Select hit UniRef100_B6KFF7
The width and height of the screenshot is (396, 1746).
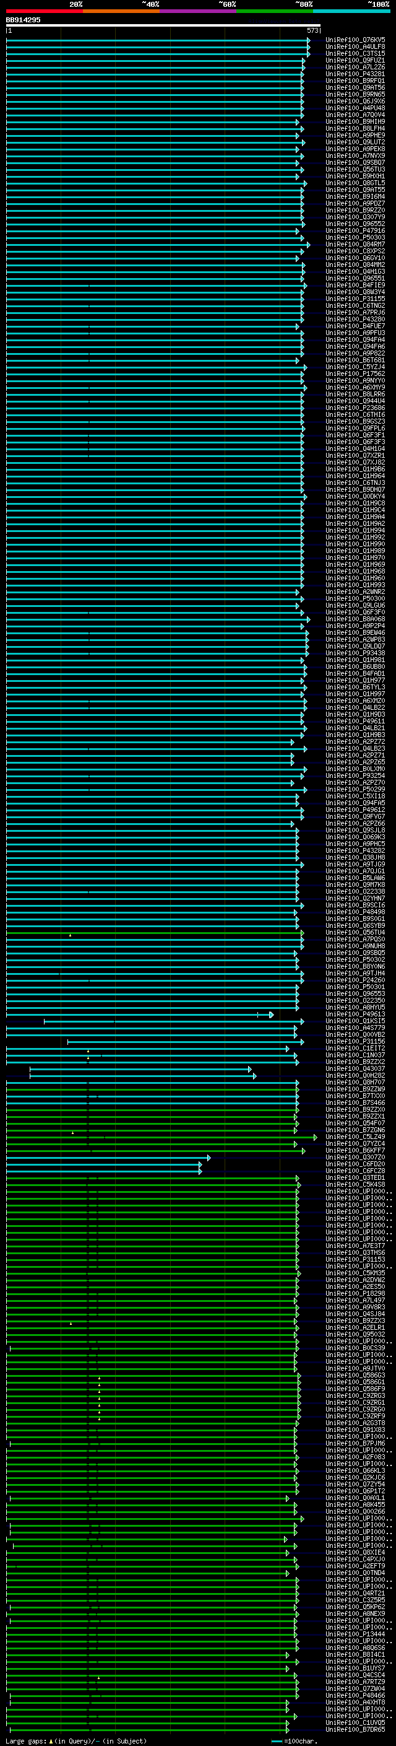355,1150
